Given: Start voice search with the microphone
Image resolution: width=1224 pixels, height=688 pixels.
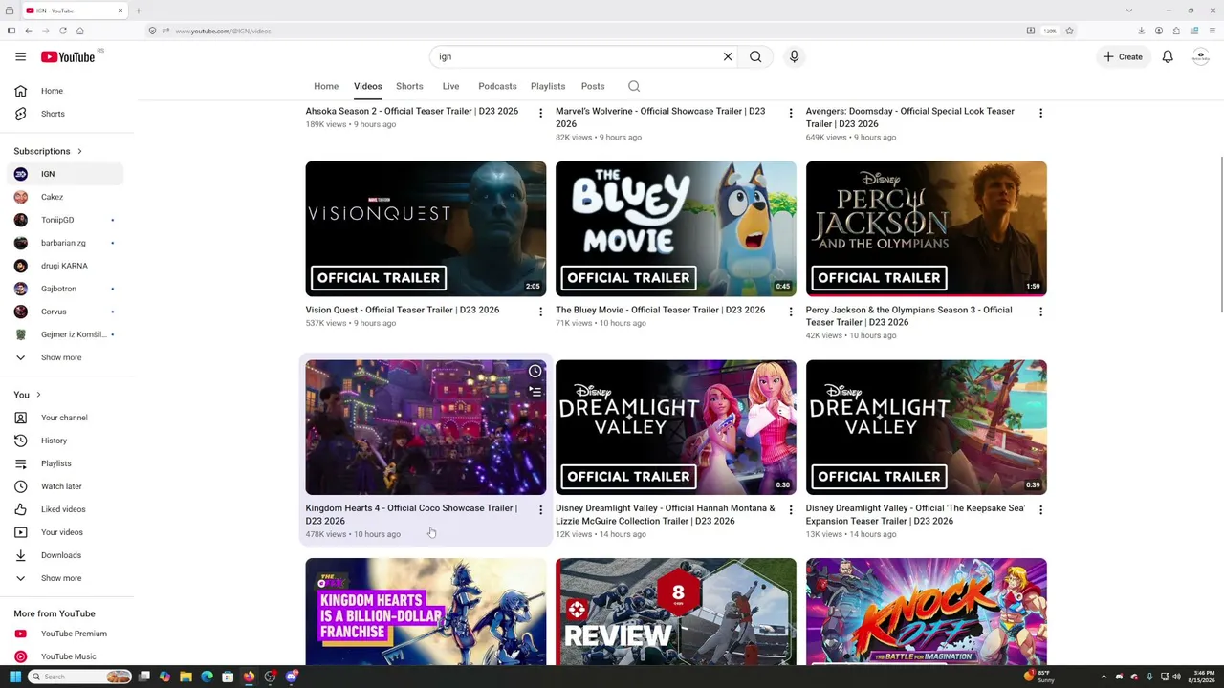Looking at the screenshot, I should click(x=794, y=56).
